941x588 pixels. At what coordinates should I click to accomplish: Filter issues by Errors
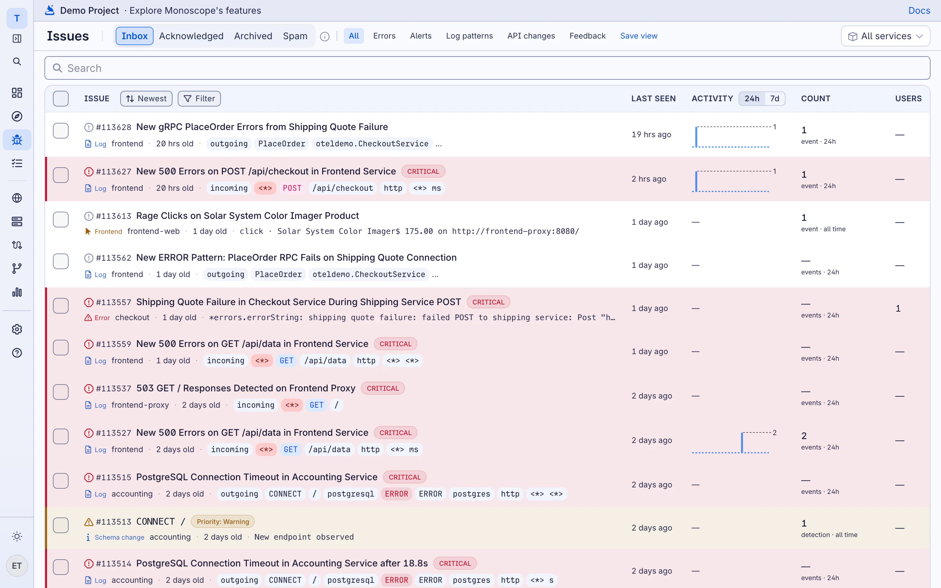[x=384, y=36]
